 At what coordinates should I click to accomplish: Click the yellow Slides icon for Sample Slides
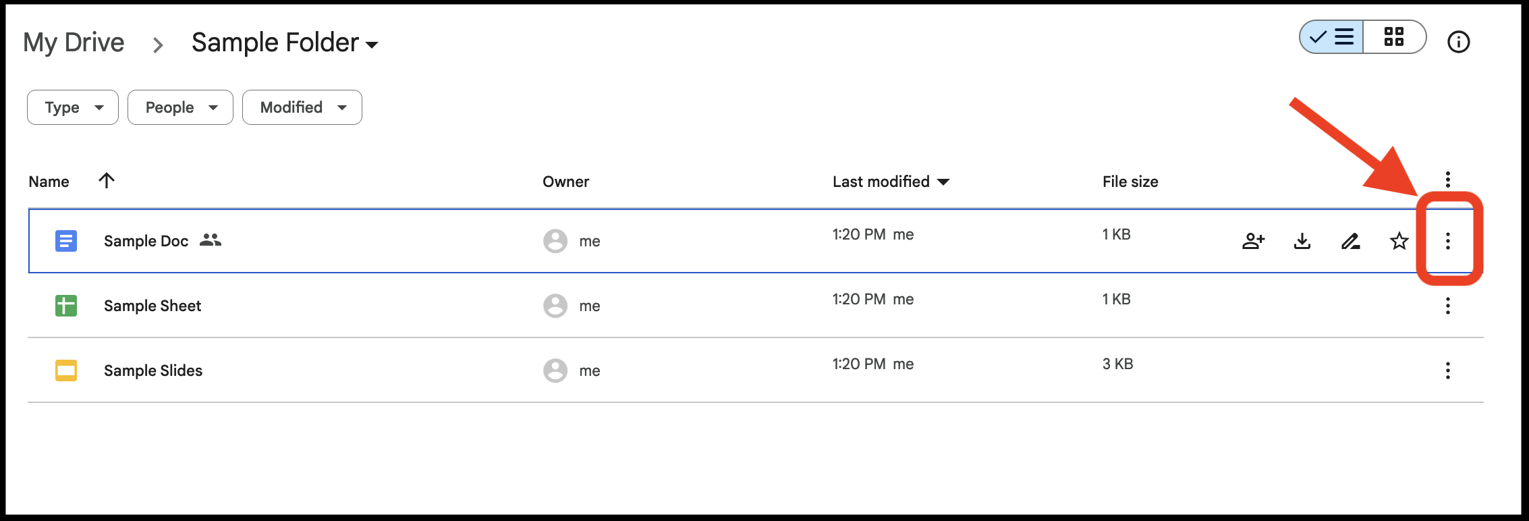click(x=65, y=370)
